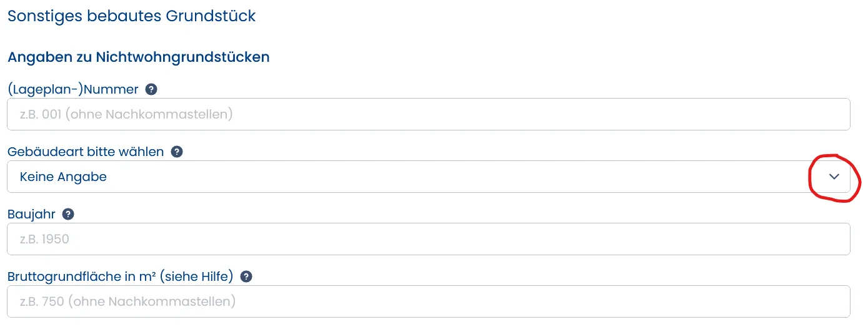The image size is (863, 332).
Task: Click the question mark next to Bruttogrundfläche
Action: click(x=246, y=276)
